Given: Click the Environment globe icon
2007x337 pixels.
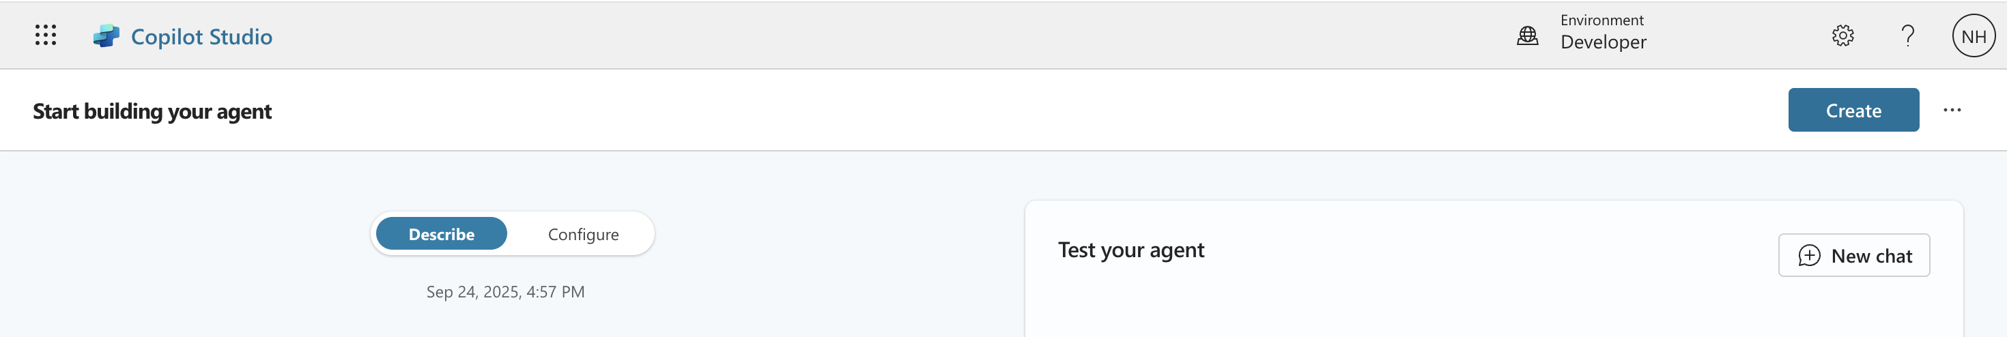Looking at the screenshot, I should (x=1527, y=35).
